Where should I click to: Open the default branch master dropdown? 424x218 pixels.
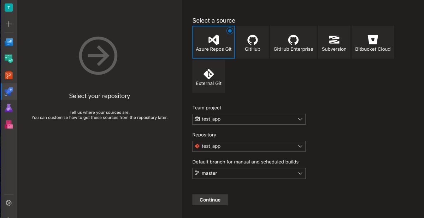tap(249, 173)
